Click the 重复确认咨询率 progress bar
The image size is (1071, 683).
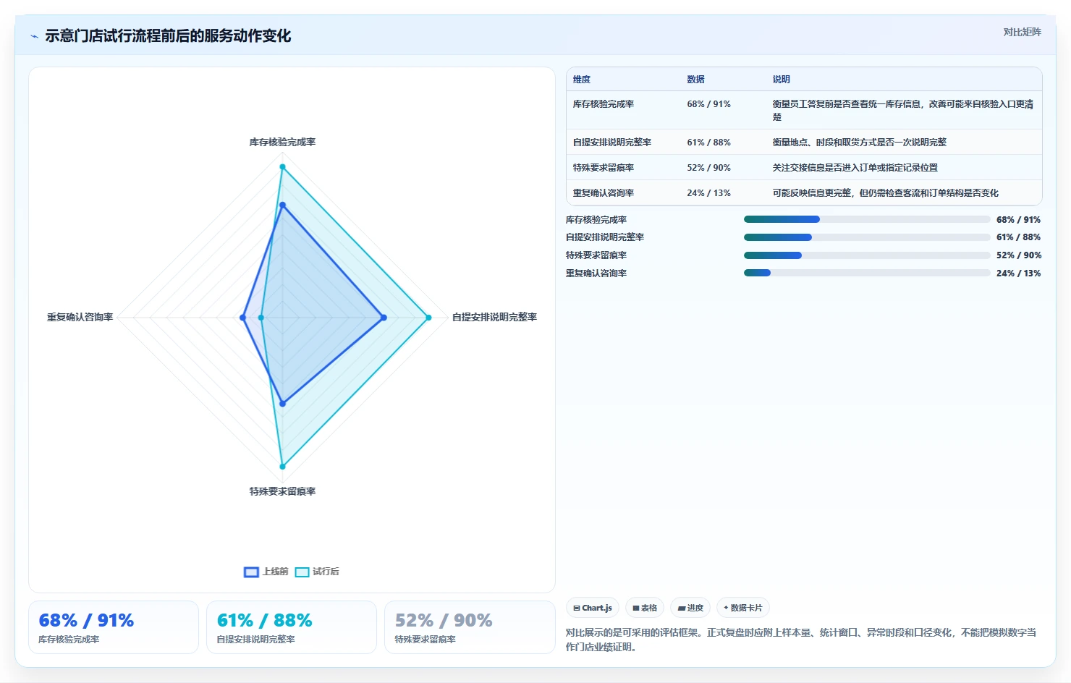click(x=867, y=273)
